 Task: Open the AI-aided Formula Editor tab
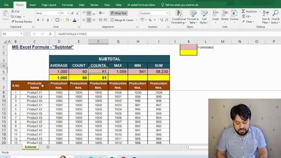[141, 5]
